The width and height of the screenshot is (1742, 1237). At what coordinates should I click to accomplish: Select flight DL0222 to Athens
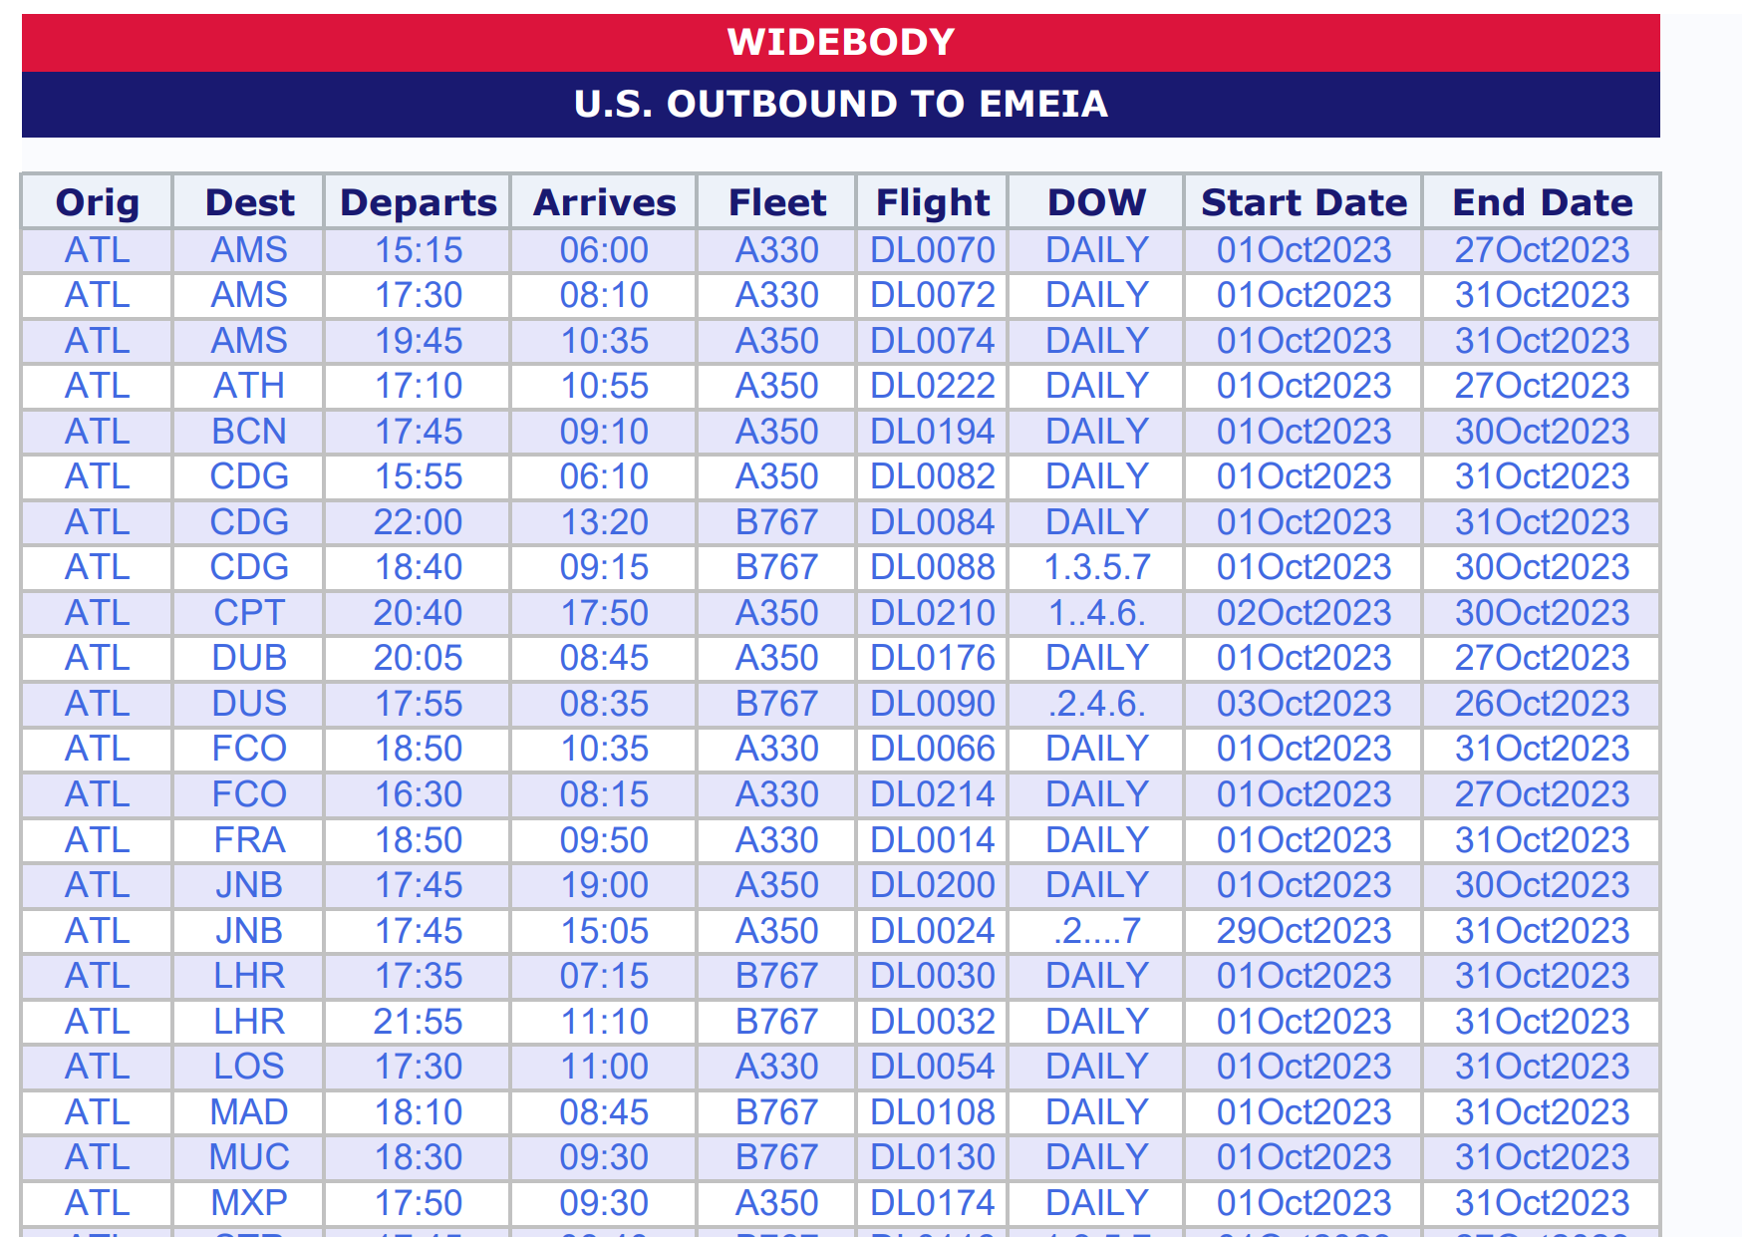932,386
